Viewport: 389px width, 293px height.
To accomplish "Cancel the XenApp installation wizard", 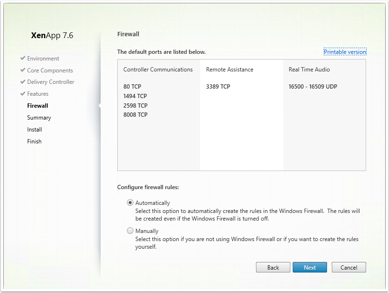I will (348, 267).
